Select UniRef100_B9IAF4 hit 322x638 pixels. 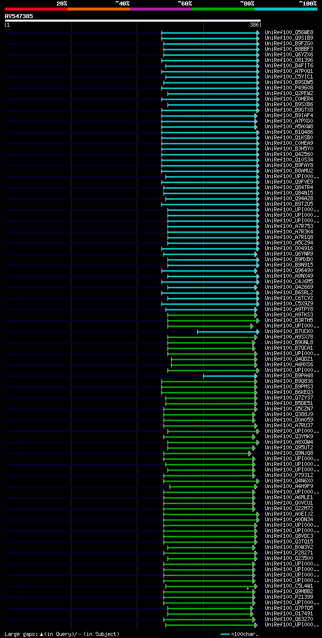(289, 115)
